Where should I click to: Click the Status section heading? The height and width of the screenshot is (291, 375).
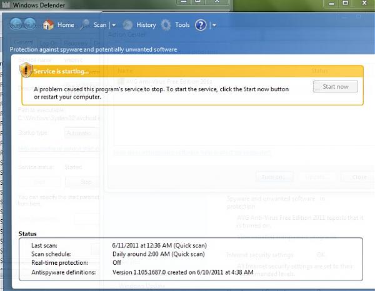pos(27,234)
